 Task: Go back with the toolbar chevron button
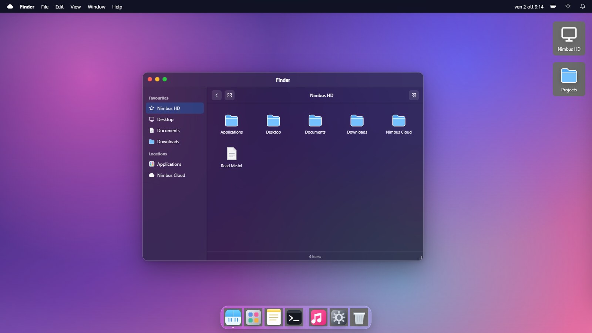(x=216, y=95)
